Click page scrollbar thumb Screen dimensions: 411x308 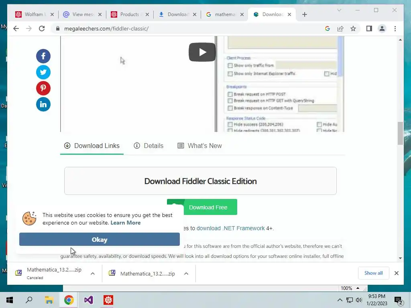coord(400,133)
